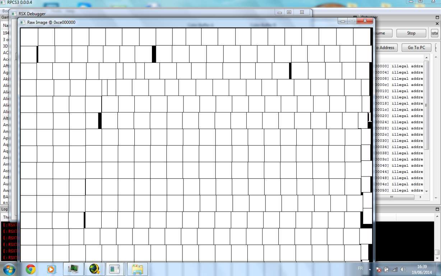
Task: Click the RSX Debugger window title icon
Action: [14, 14]
